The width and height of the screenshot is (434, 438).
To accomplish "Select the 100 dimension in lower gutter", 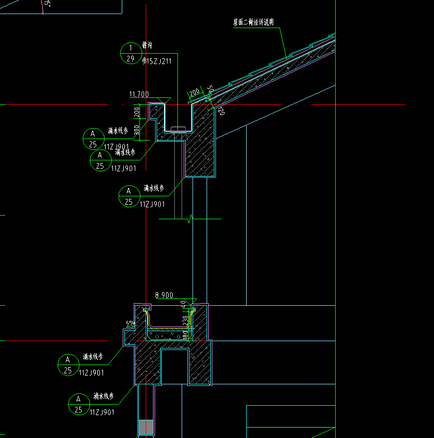I will pos(185,335).
